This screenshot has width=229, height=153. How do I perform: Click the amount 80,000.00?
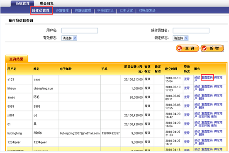[136, 97]
